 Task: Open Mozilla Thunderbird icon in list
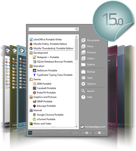click(x=31, y=48)
